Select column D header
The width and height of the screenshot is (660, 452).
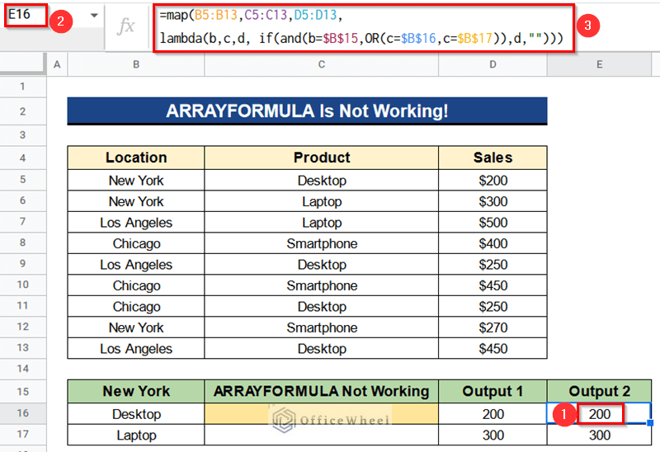tap(493, 64)
